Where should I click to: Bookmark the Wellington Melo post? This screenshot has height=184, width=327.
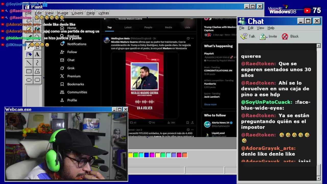pos(188,123)
